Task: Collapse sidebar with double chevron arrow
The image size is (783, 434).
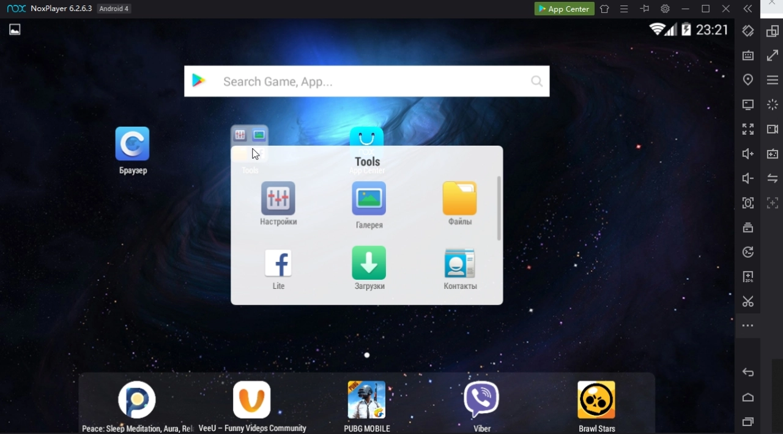Action: [x=748, y=9]
